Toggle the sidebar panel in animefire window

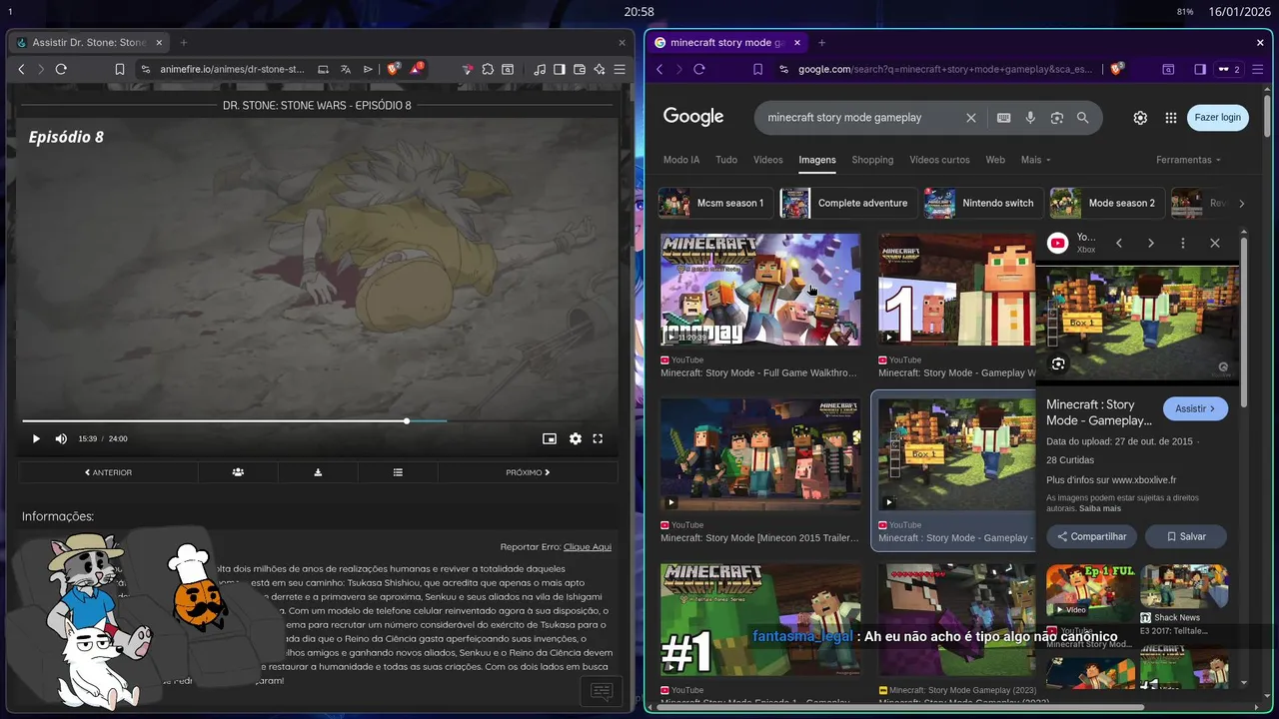560,69
